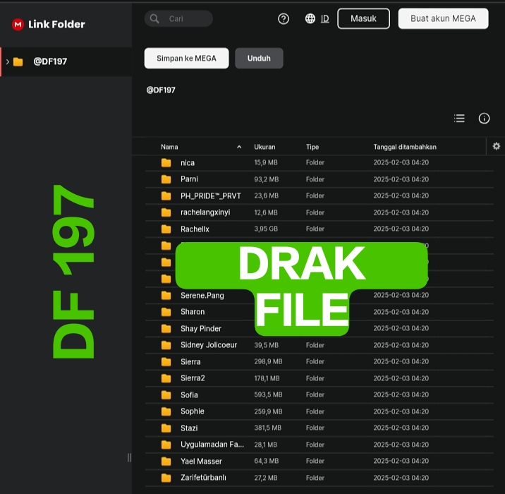Select @DF197 in the sidebar tree
This screenshot has height=494, width=505.
(x=66, y=61)
